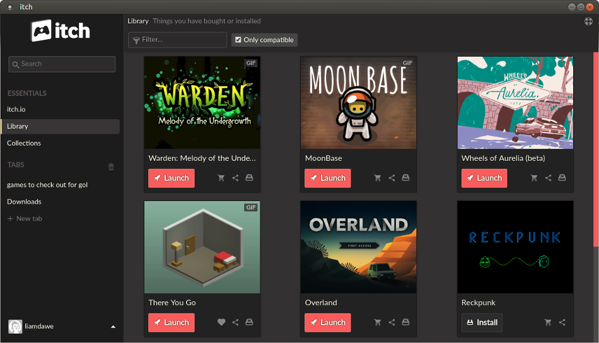Image resolution: width=599 pixels, height=343 pixels.
Task: Click the shopping cart icon for Warden
Action: tap(221, 178)
